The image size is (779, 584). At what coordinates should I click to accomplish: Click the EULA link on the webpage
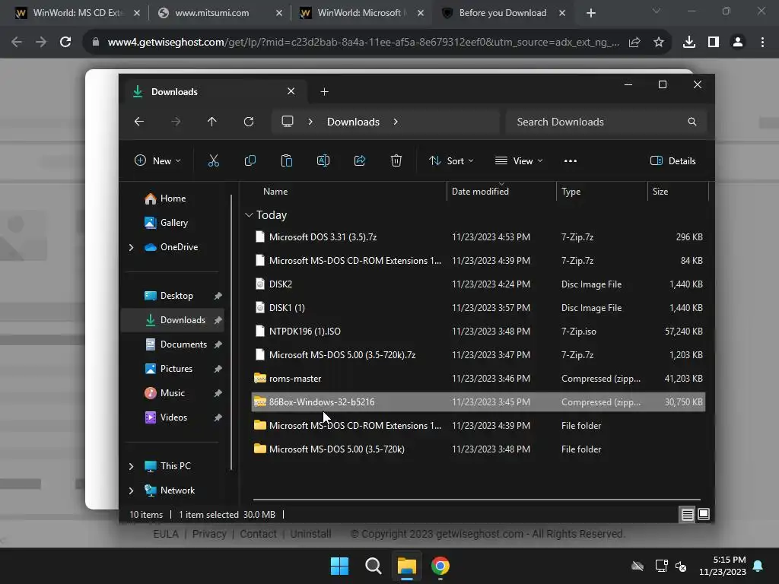166,534
